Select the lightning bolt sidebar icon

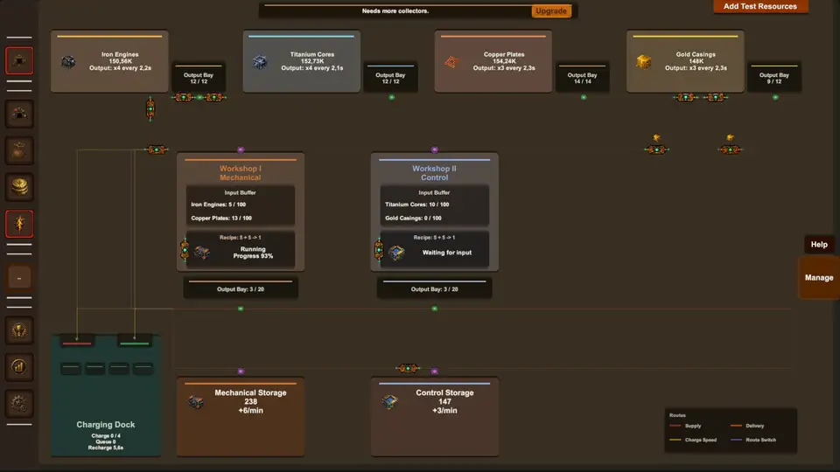point(19,224)
